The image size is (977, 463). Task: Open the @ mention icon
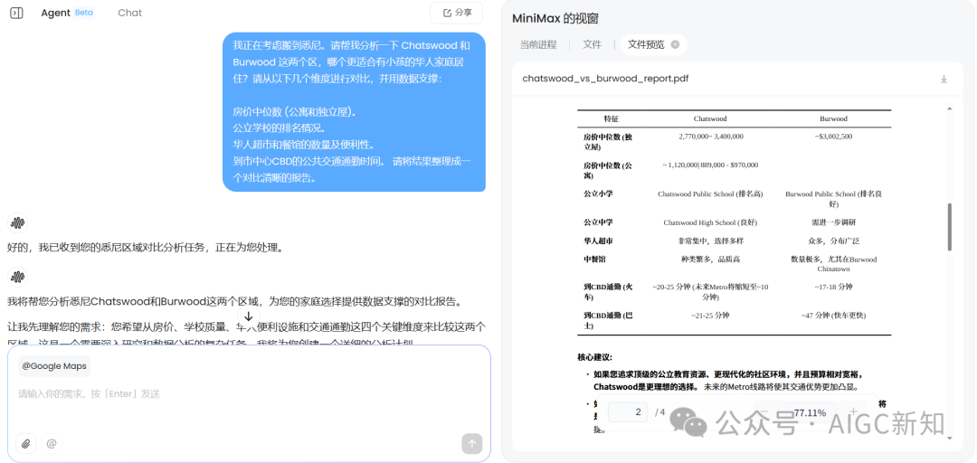(x=52, y=444)
